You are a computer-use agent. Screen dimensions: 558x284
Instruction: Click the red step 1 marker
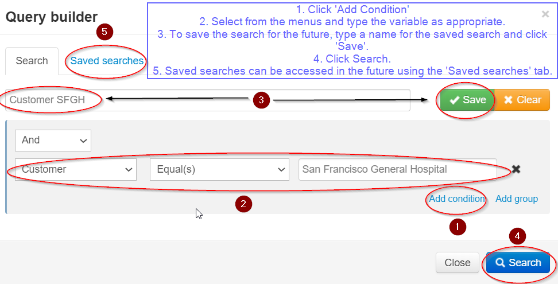[457, 227]
